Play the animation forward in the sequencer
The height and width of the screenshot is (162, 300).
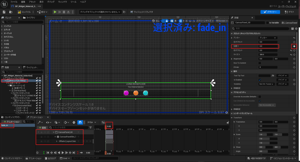click(x=63, y=153)
